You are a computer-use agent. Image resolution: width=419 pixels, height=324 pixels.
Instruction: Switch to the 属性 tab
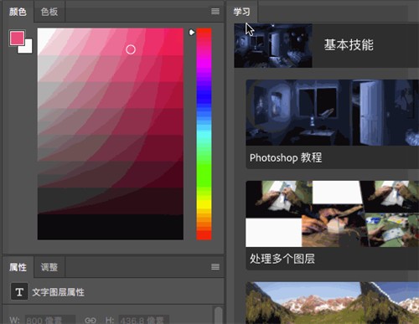click(18, 267)
